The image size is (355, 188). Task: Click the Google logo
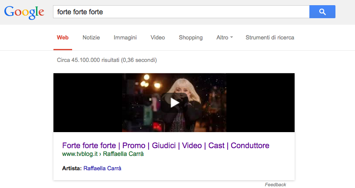tap(24, 13)
